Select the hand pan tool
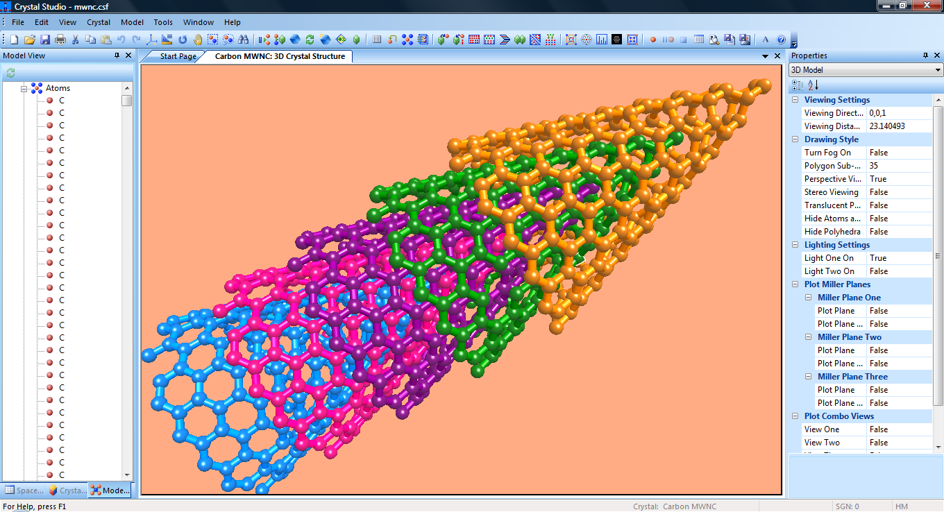 click(x=198, y=40)
